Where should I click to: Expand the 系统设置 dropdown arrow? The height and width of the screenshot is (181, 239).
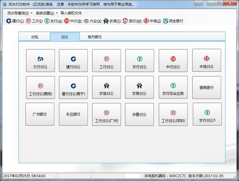57,13
